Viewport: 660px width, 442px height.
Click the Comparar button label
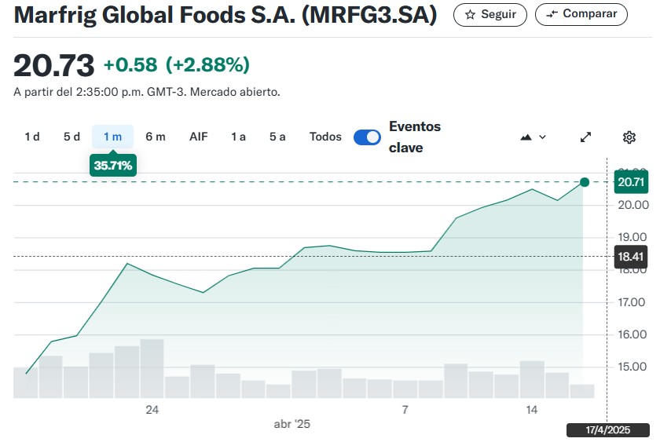pyautogui.click(x=590, y=14)
